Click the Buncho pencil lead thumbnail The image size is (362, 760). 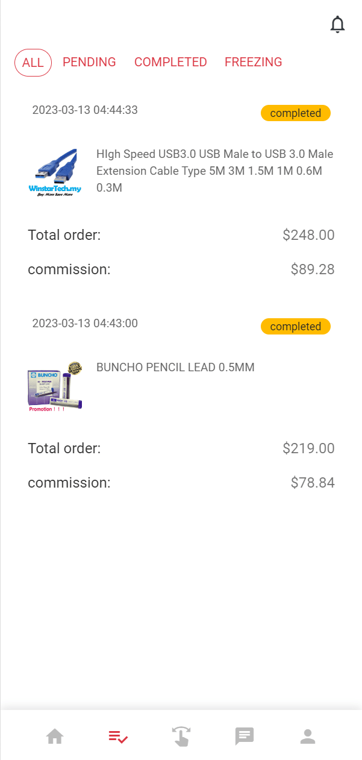[x=55, y=386]
